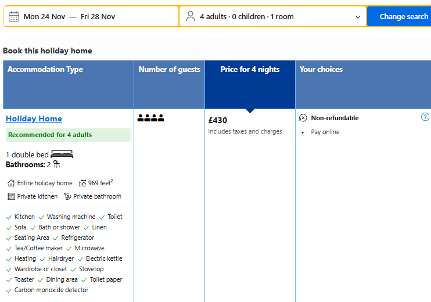This screenshot has height=302, width=431.
Task: Click the bathrooms shower icon
Action: pos(56,164)
